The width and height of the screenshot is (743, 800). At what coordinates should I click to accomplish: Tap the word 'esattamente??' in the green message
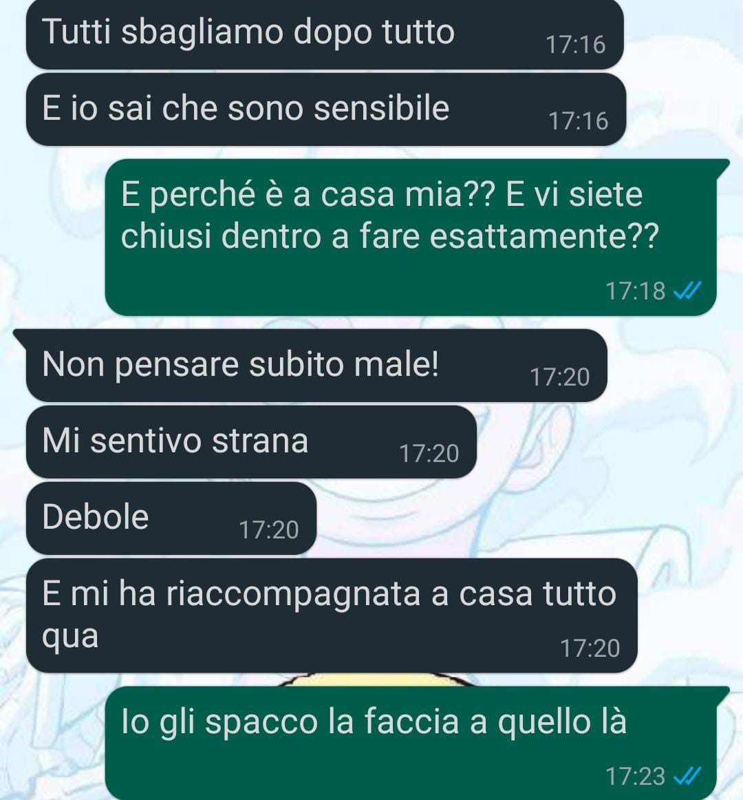545,236
